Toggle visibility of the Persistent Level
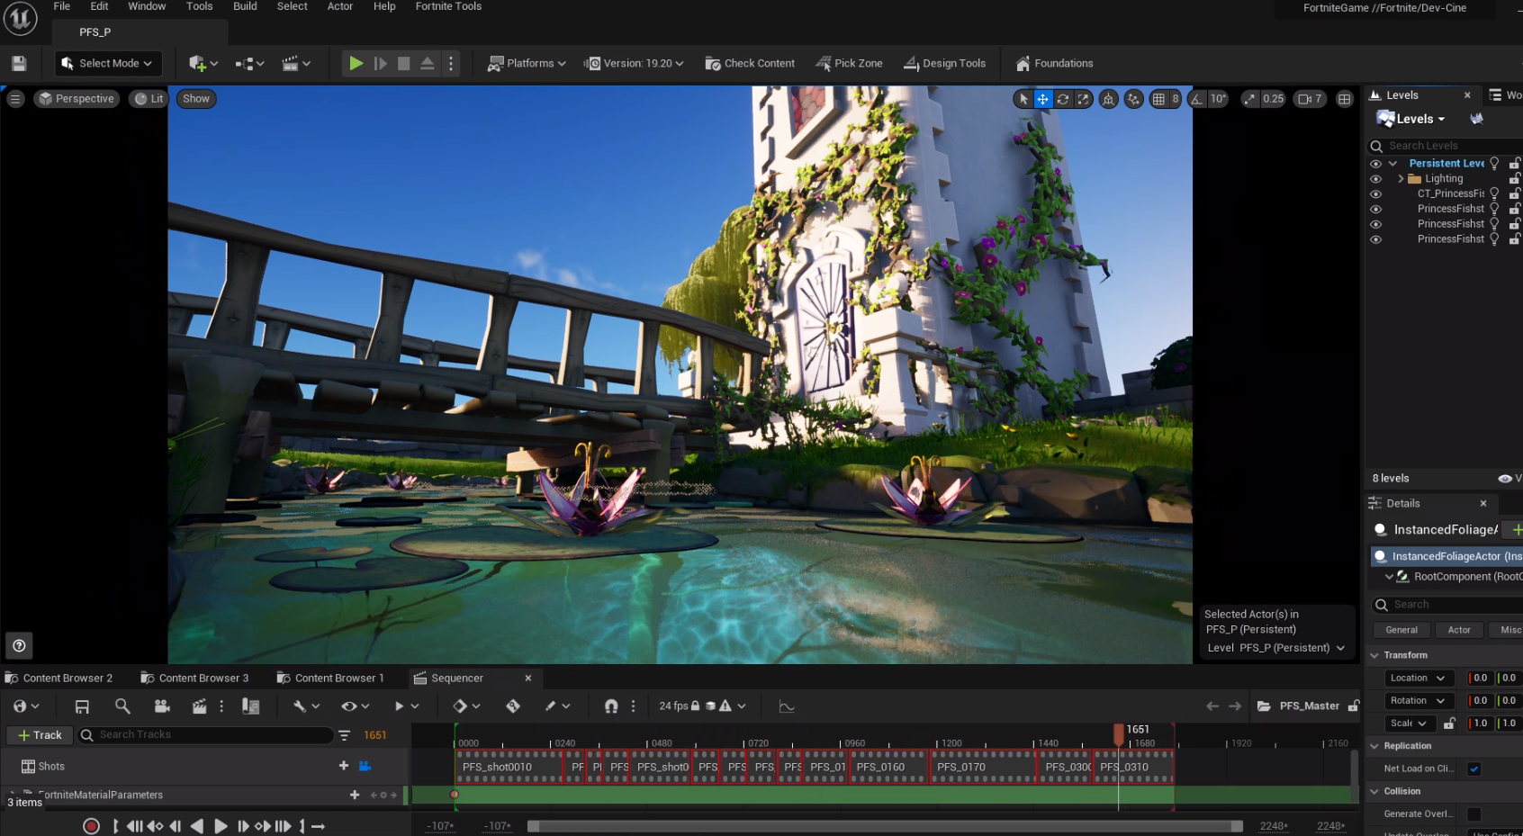1523x836 pixels. [1375, 163]
